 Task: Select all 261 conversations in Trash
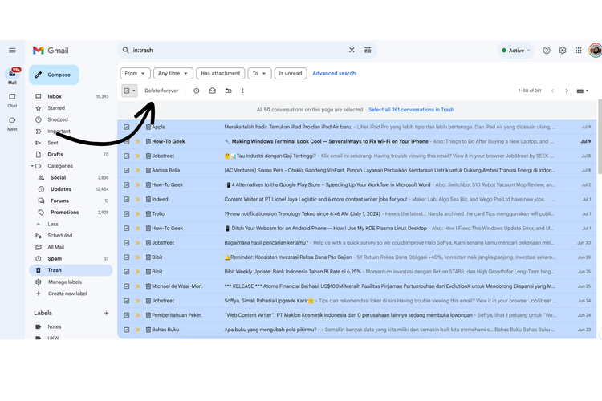click(x=411, y=110)
